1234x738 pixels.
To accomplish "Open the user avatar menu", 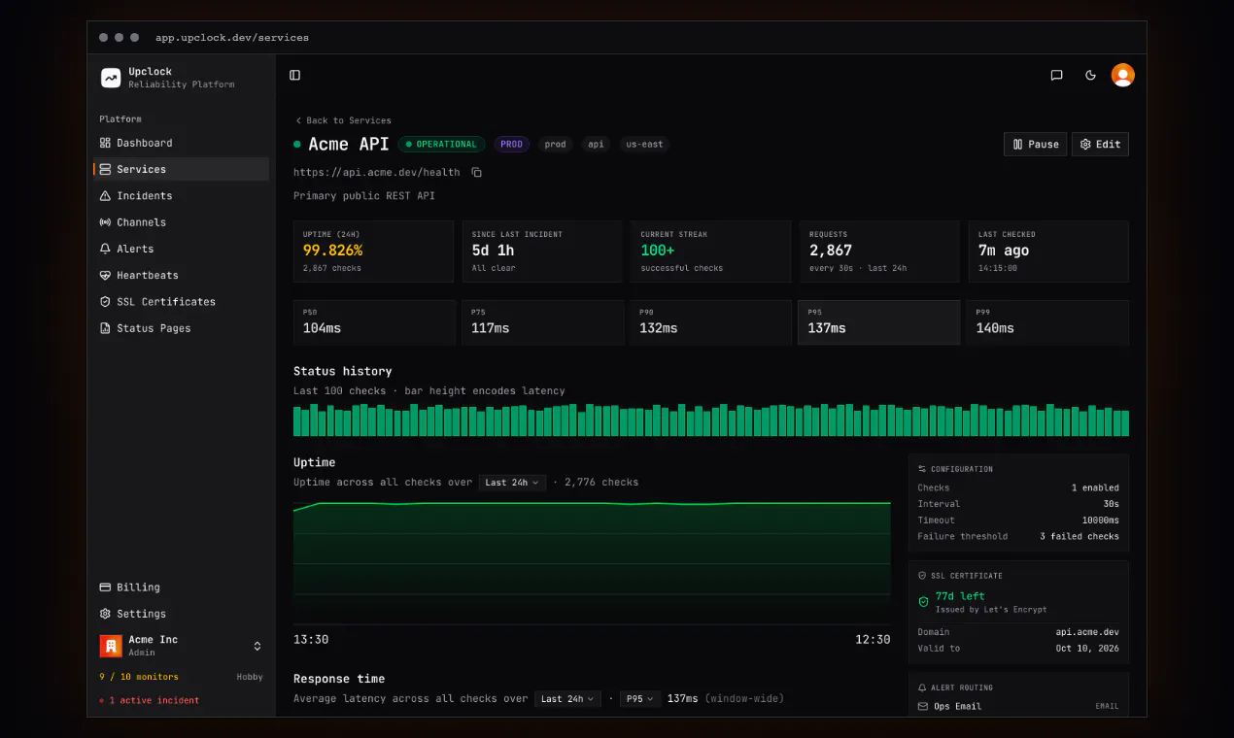I will [1123, 75].
